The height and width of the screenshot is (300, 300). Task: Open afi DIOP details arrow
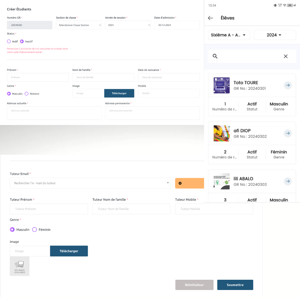pyautogui.click(x=288, y=133)
